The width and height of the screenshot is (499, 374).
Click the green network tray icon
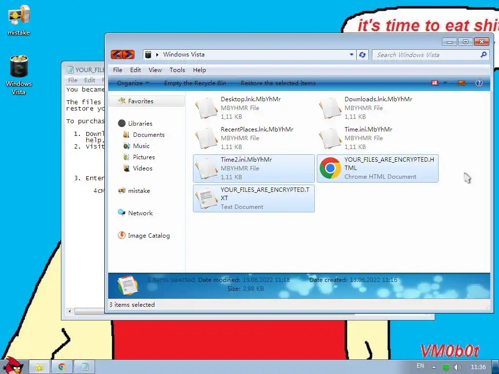(x=446, y=367)
